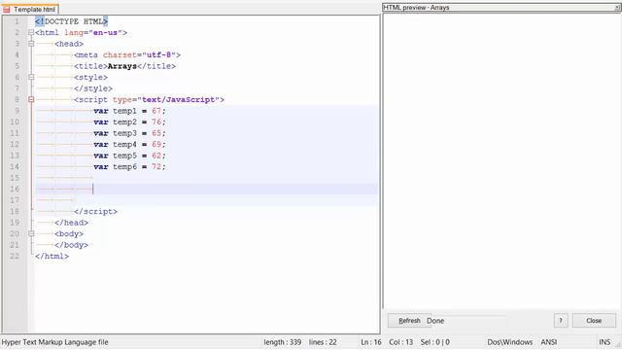The image size is (622, 350).
Task: Click the ANSI encoding status entry
Action: pyautogui.click(x=549, y=342)
